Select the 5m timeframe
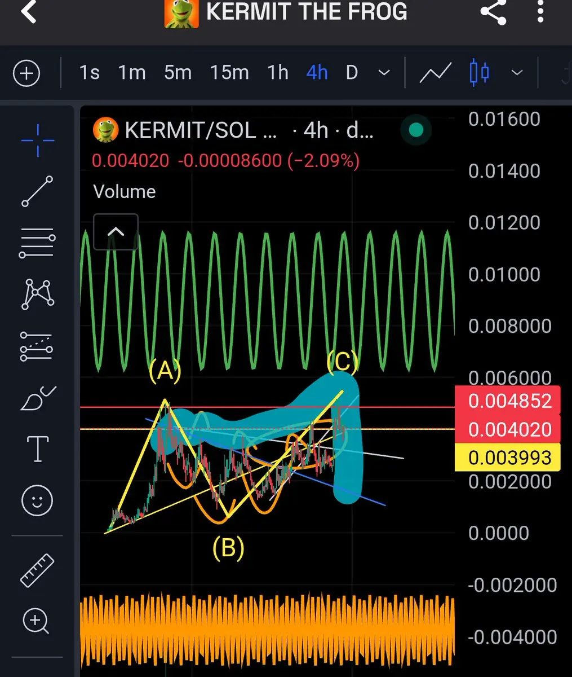The image size is (572, 677). 178,73
